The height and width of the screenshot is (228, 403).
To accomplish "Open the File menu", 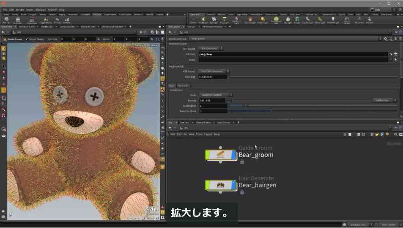I will [5, 10].
